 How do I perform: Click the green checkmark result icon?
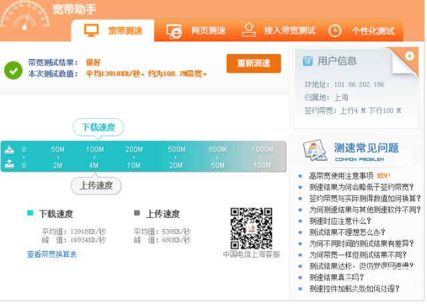[x=13, y=70]
